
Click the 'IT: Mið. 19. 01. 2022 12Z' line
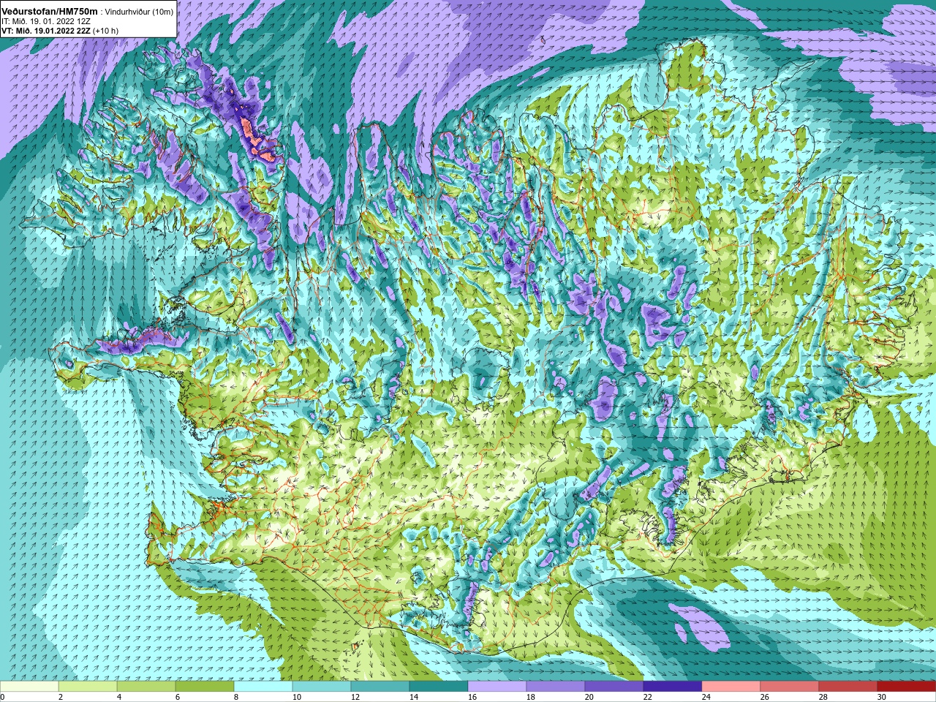click(x=48, y=21)
